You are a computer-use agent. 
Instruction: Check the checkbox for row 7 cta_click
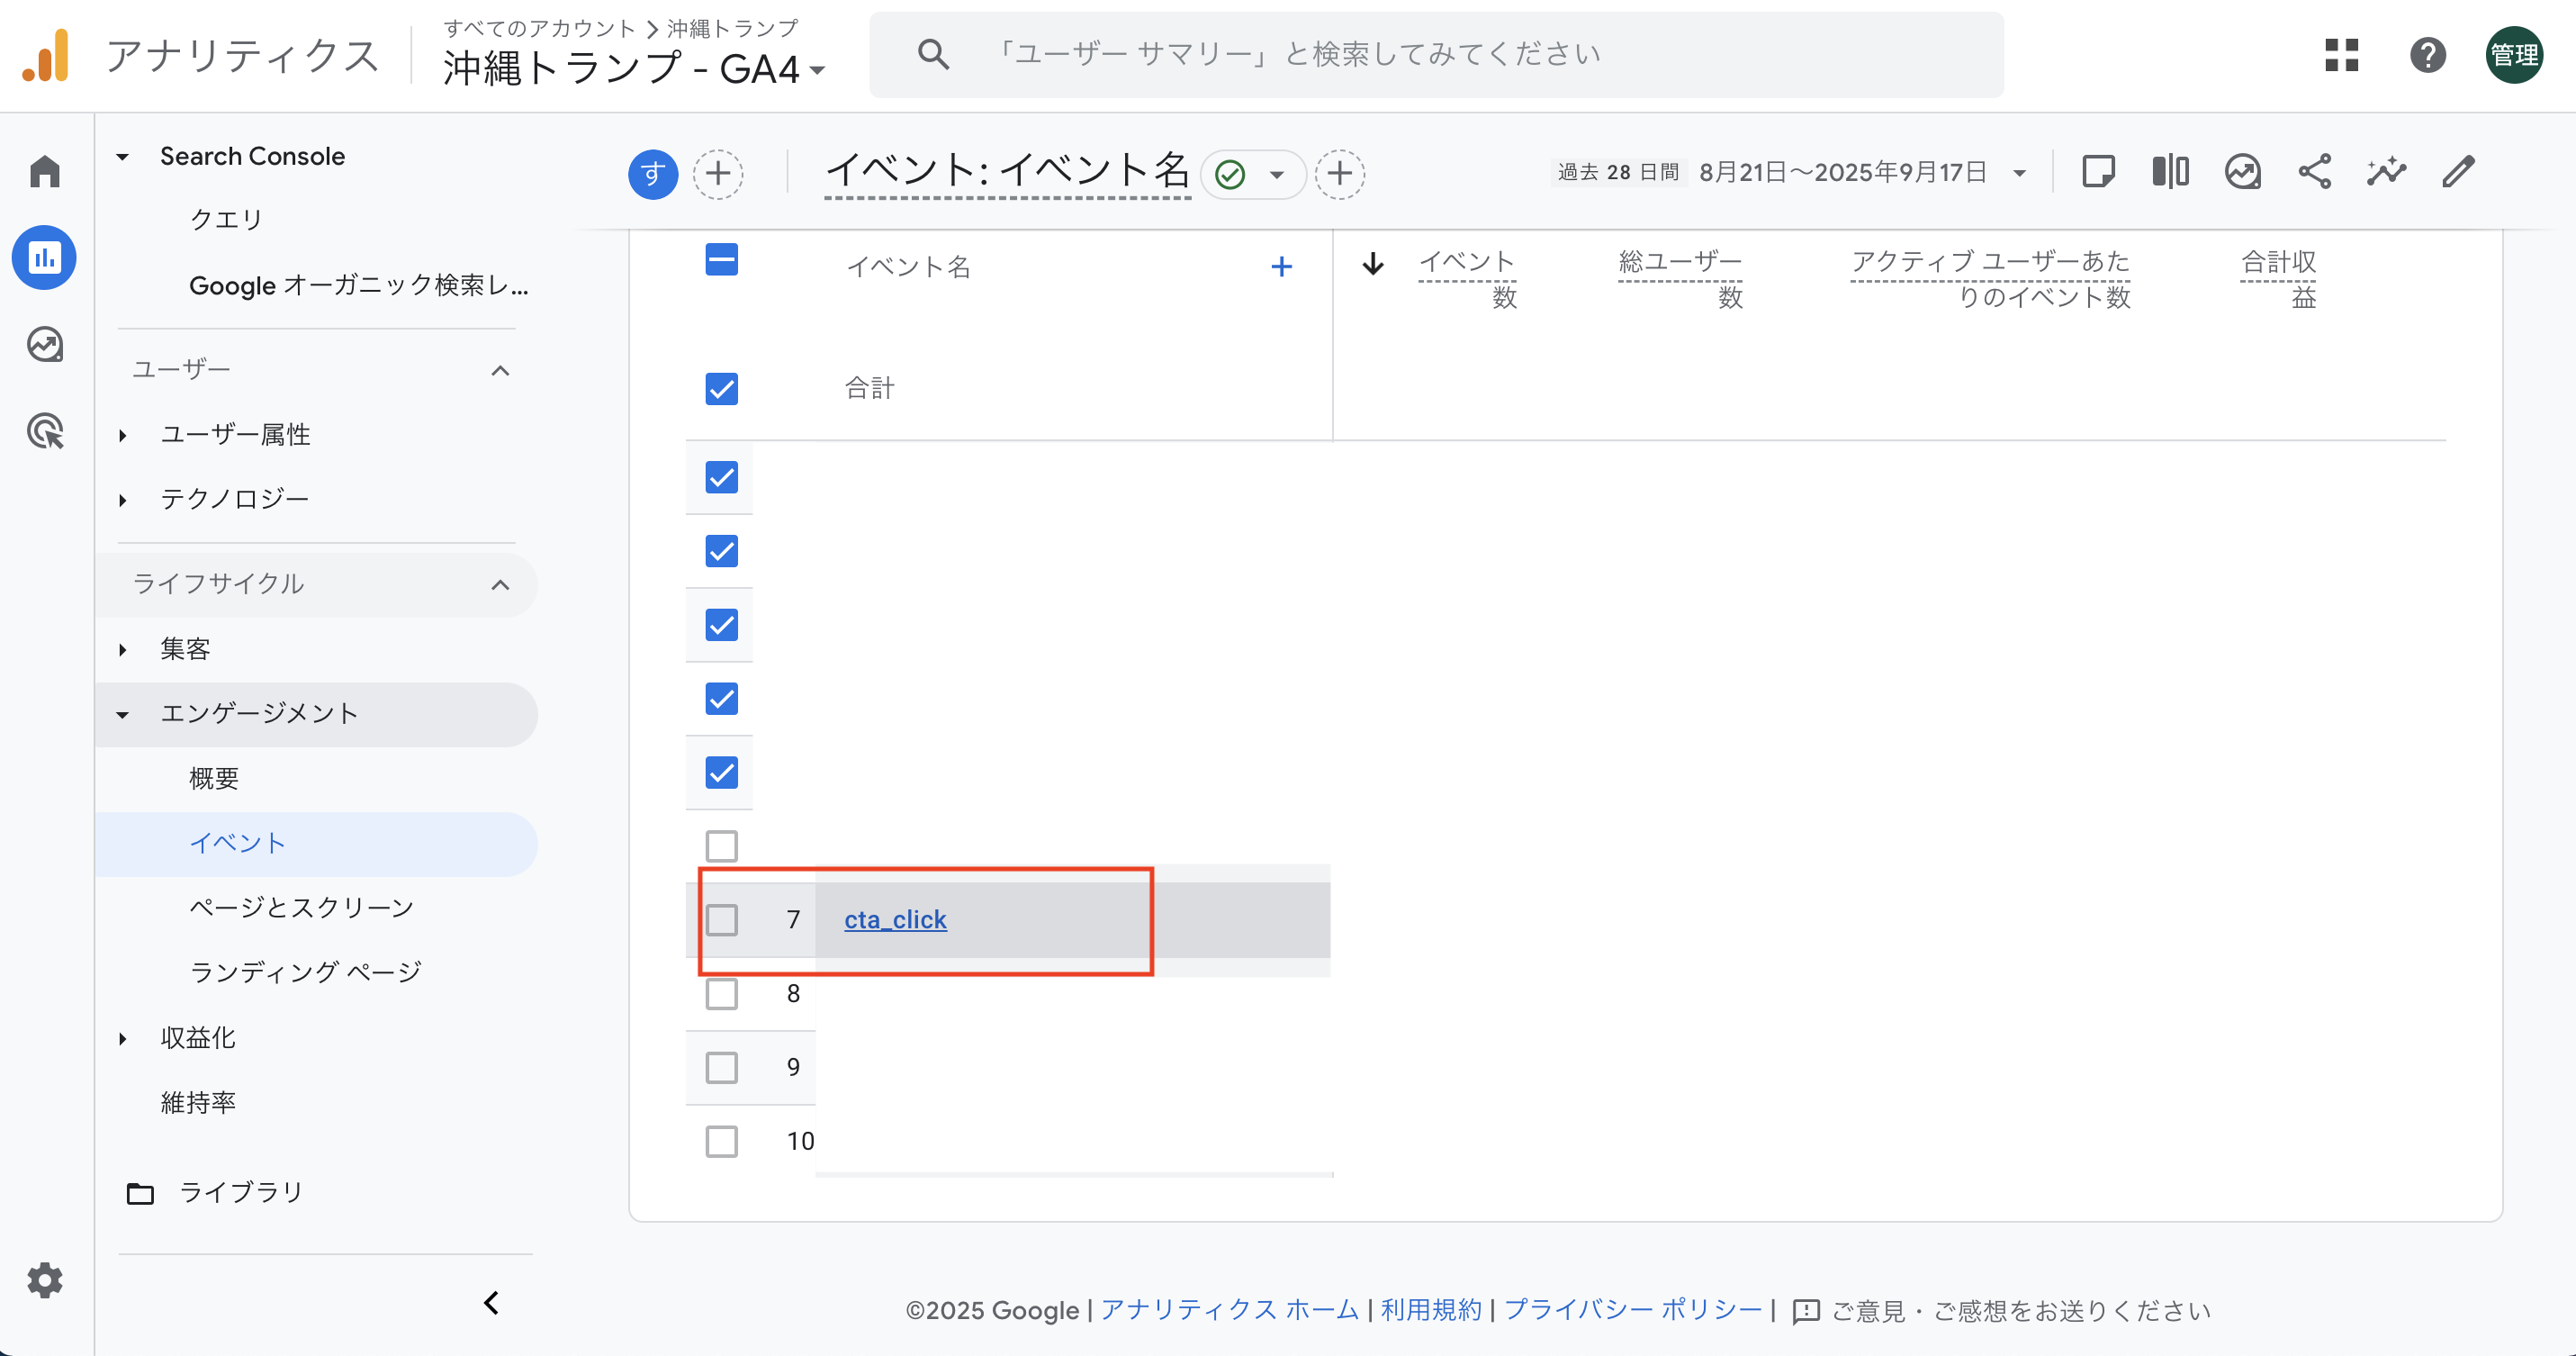point(721,919)
